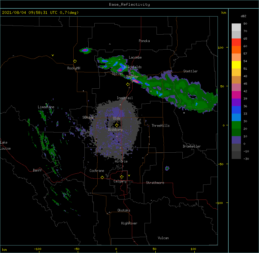This screenshot has height=253, width=259.
Task: Select the yellow V marker northwest of RockyMH
Action: (53, 55)
